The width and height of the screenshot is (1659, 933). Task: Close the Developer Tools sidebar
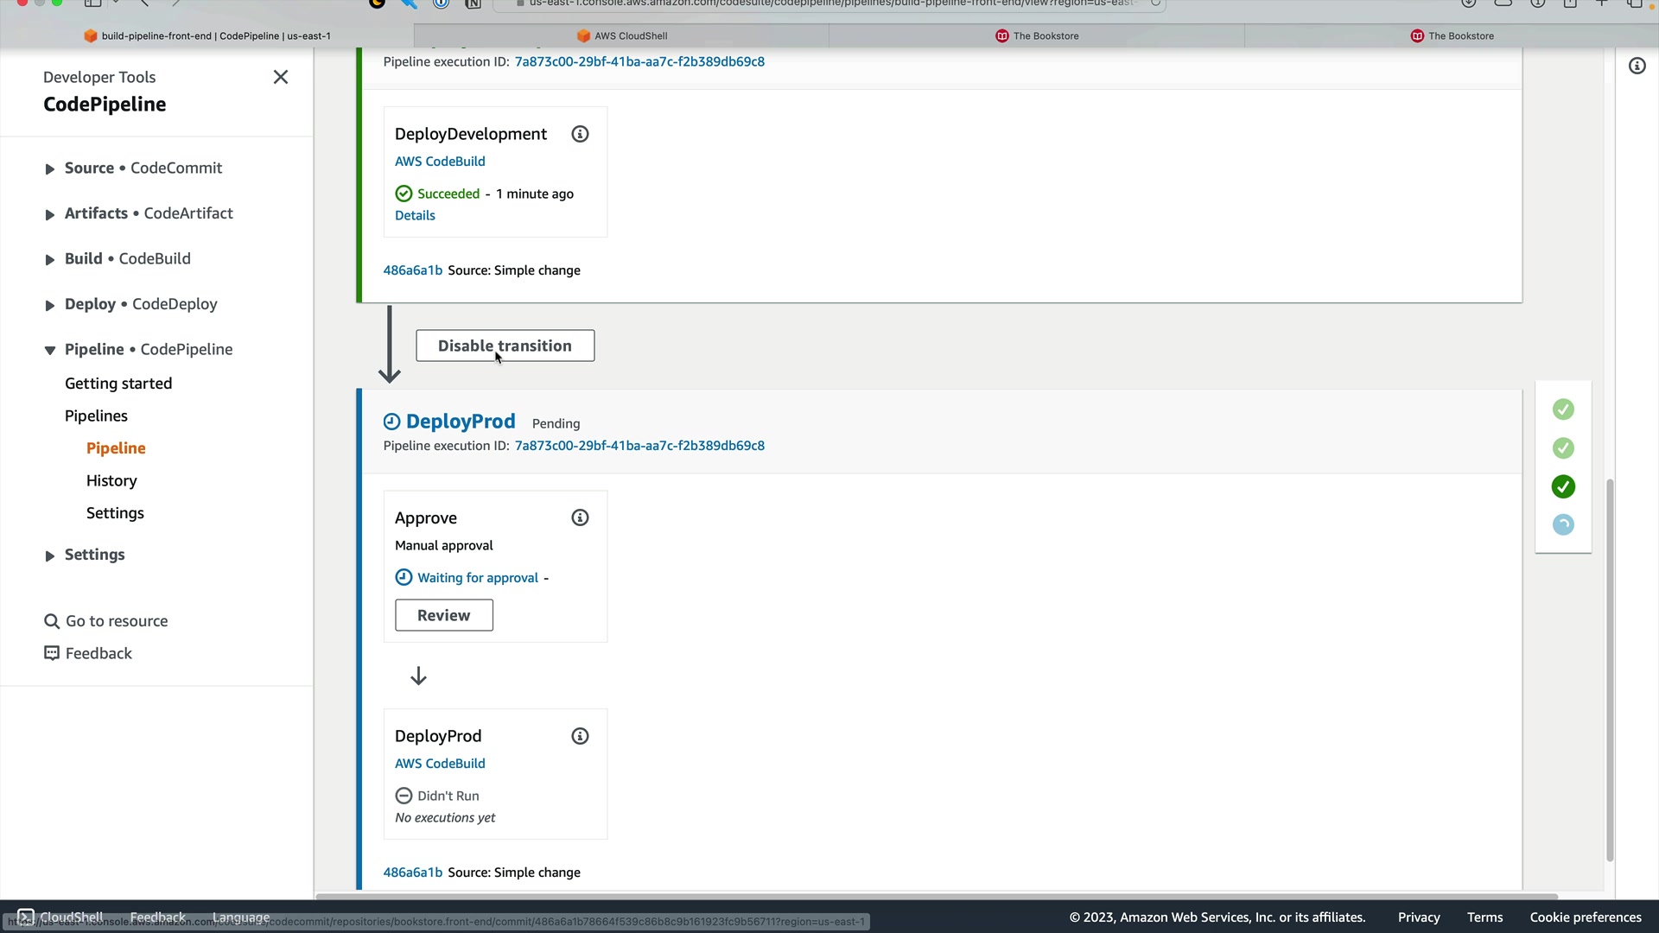(x=281, y=77)
